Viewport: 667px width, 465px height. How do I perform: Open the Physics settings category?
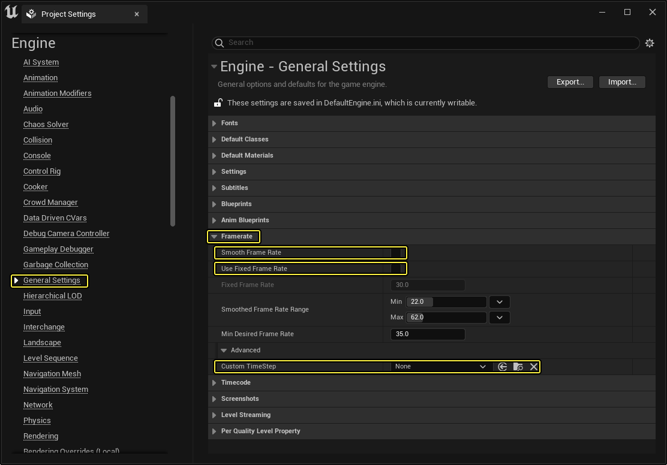[x=37, y=421]
